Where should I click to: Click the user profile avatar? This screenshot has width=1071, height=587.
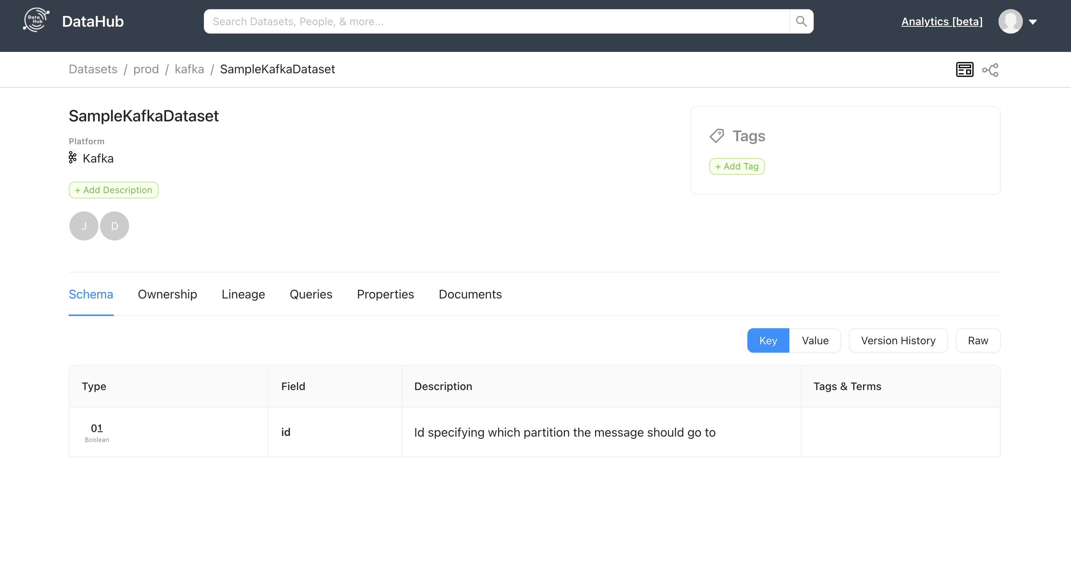[x=1010, y=21]
